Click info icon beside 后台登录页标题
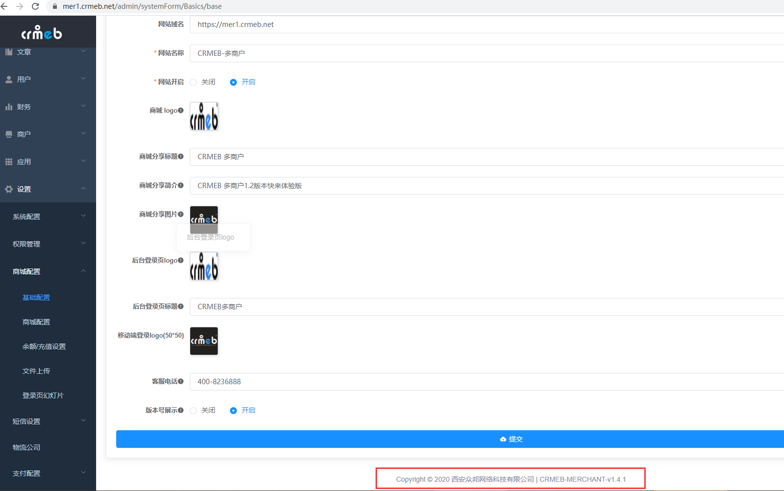Screen dimensions: 784x491 point(181,306)
